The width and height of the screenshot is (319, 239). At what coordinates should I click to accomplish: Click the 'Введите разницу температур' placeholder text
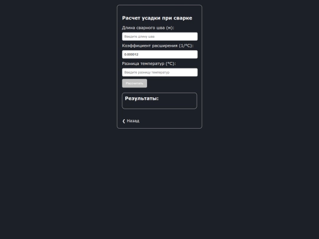147,73
